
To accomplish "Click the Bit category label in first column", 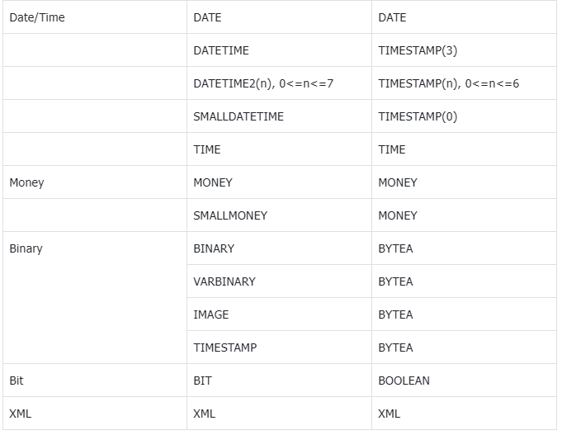I will [x=17, y=381].
